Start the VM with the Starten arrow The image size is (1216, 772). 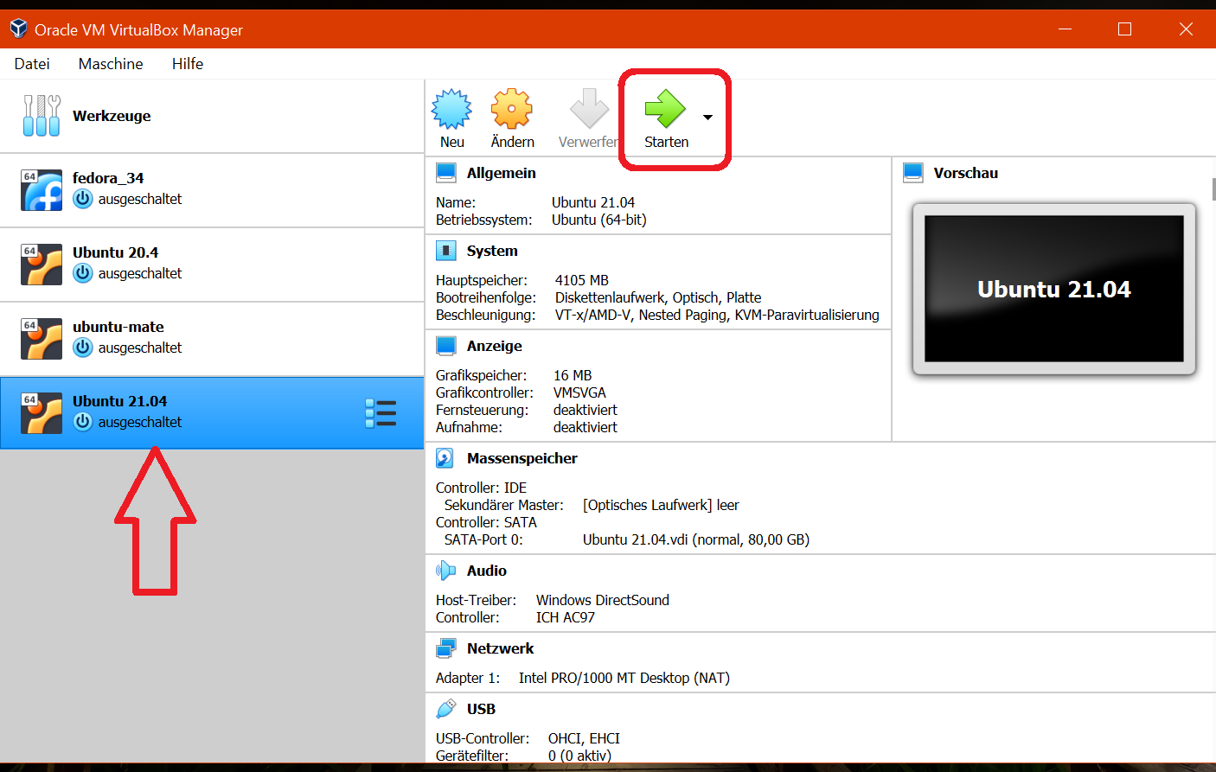665,109
